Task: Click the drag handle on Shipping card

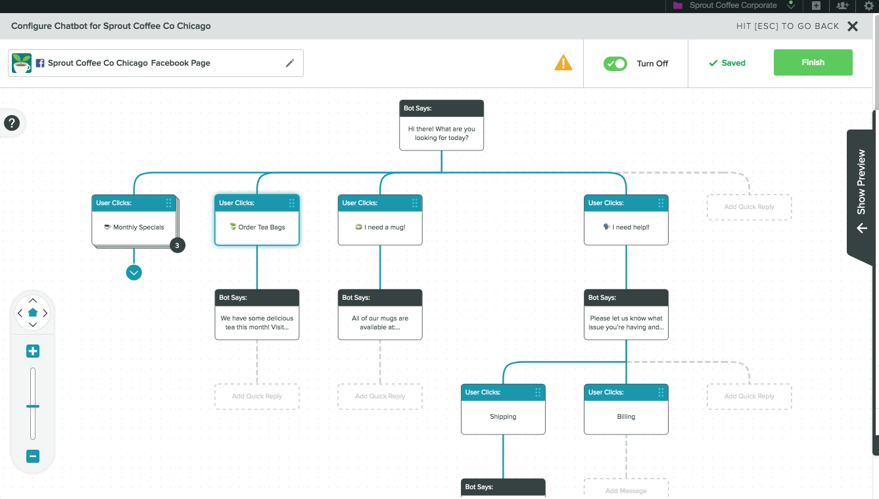Action: point(538,392)
